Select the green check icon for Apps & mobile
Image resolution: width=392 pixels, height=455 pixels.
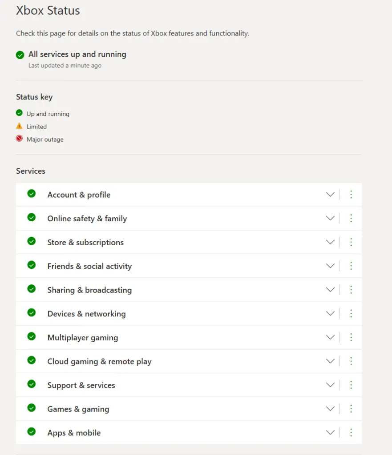[31, 432]
